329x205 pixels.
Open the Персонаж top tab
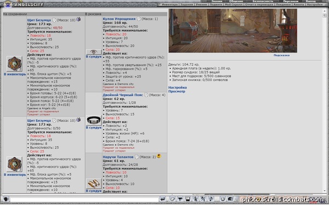pyautogui.click(x=291, y=1)
